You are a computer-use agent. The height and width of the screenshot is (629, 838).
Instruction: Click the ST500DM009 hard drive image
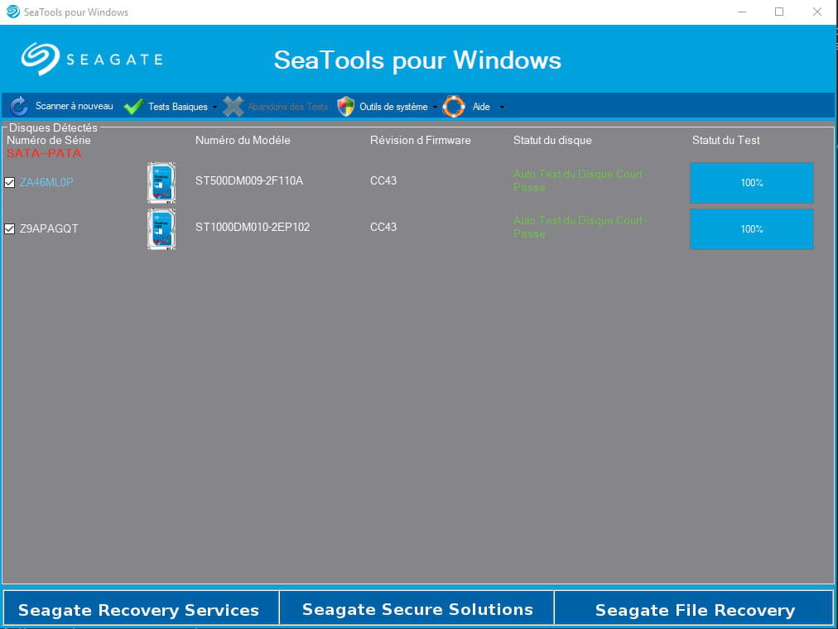(x=161, y=183)
